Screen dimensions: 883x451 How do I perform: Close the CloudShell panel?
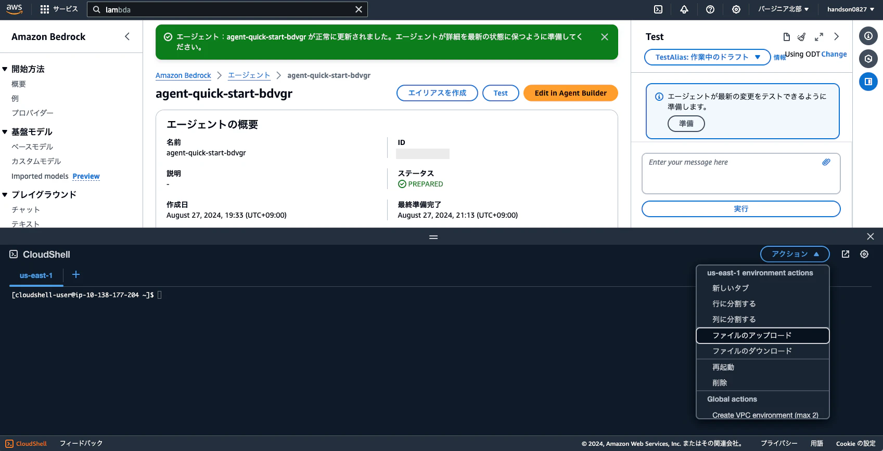pos(871,236)
